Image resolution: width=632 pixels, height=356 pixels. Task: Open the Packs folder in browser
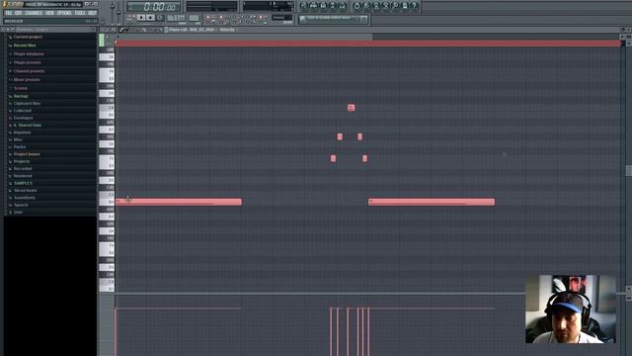pyautogui.click(x=20, y=147)
